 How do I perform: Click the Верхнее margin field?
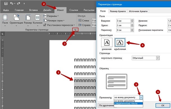(123, 21)
